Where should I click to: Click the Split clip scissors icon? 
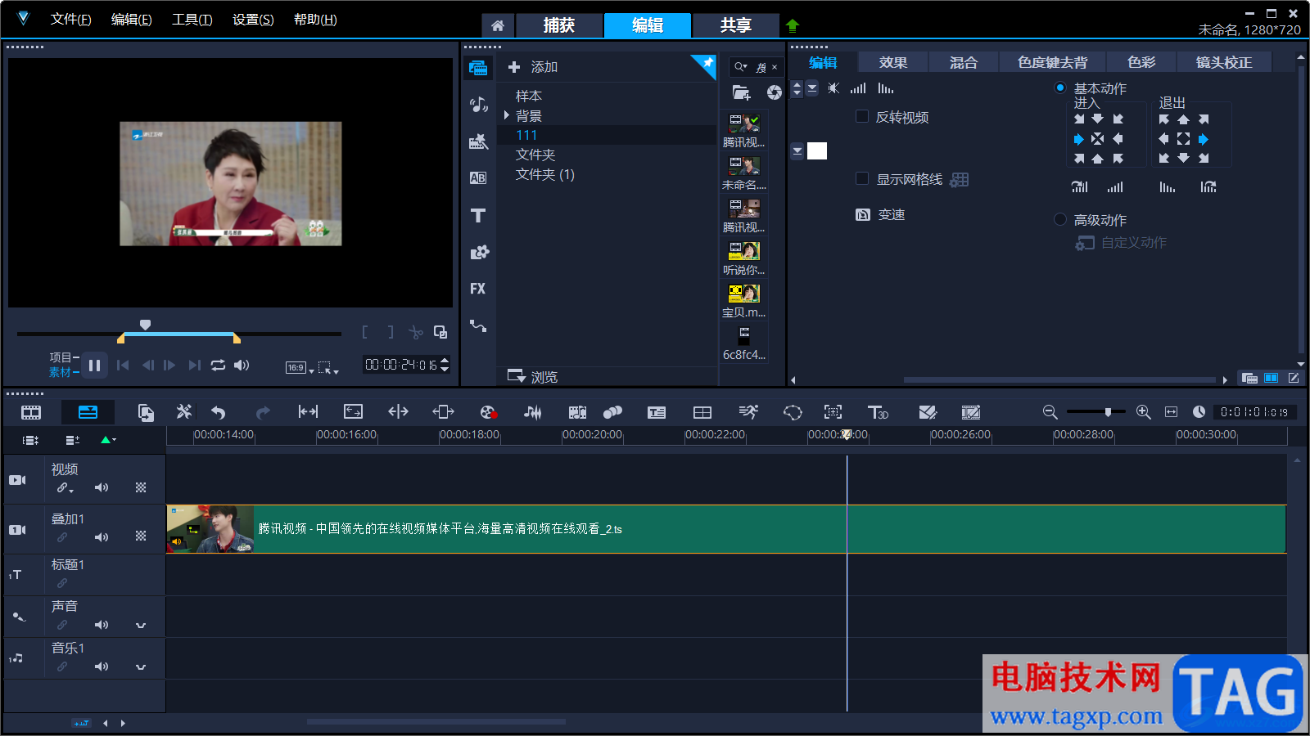(416, 332)
